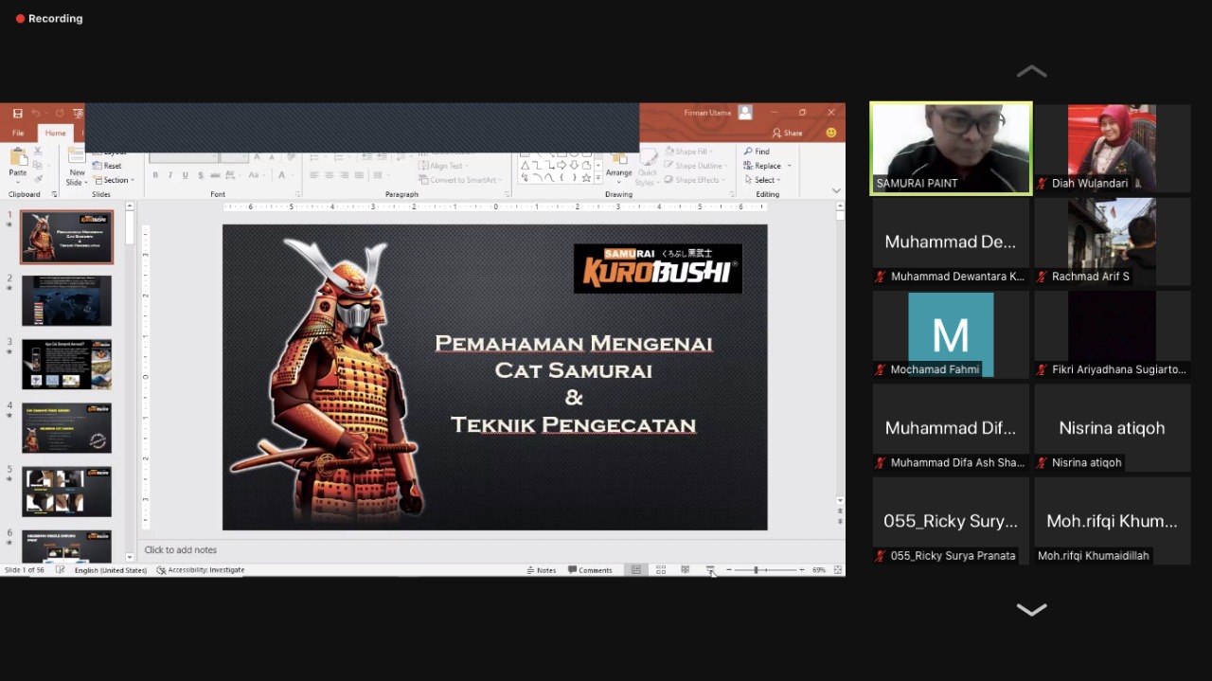The height and width of the screenshot is (681, 1212).
Task: Open the File menu tab
Action: tap(18, 134)
